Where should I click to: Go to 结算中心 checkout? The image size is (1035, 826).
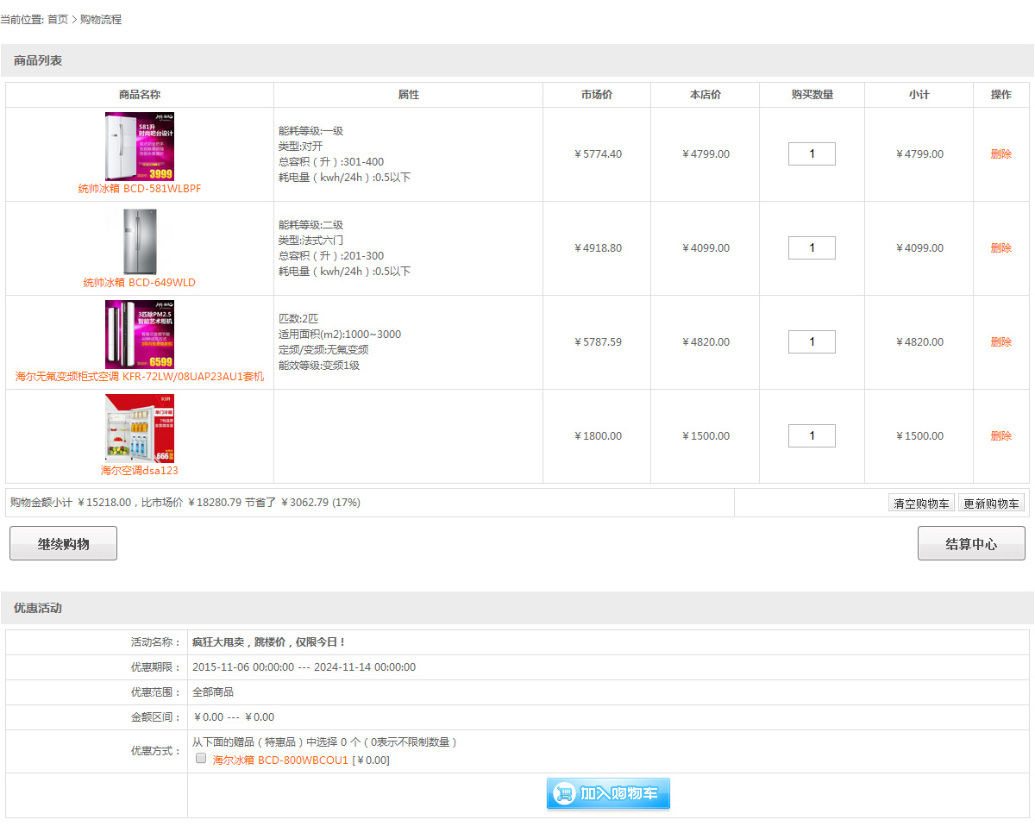point(971,544)
